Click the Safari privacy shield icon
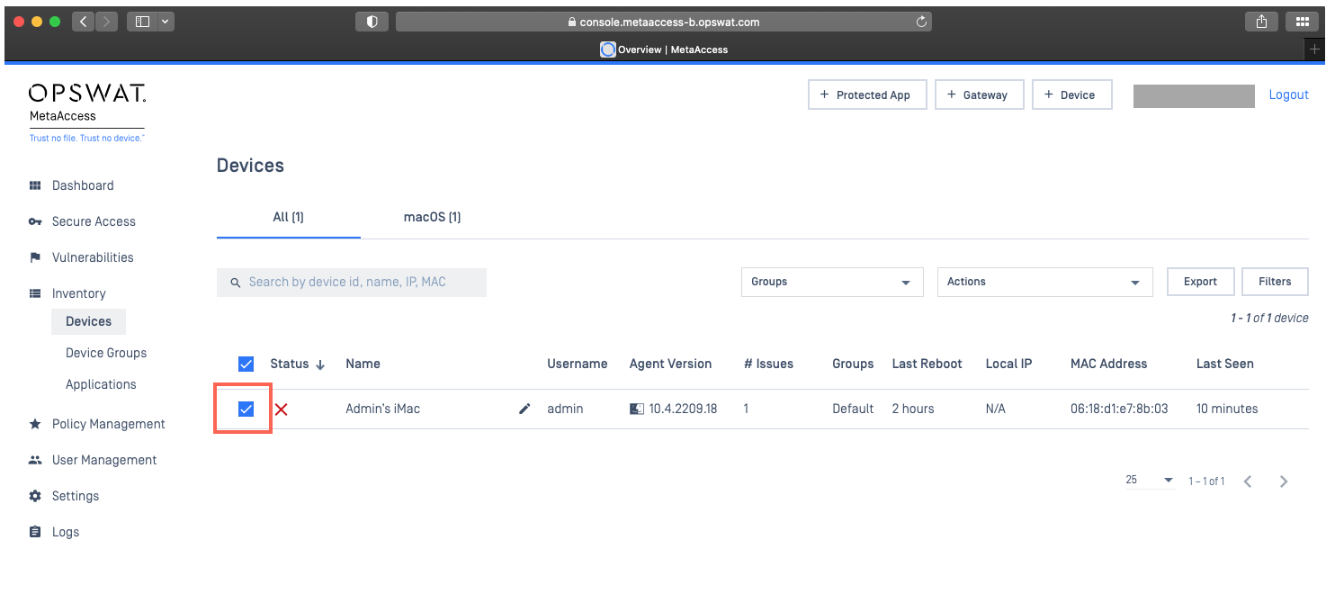This screenshot has height=594, width=1335. tap(372, 22)
